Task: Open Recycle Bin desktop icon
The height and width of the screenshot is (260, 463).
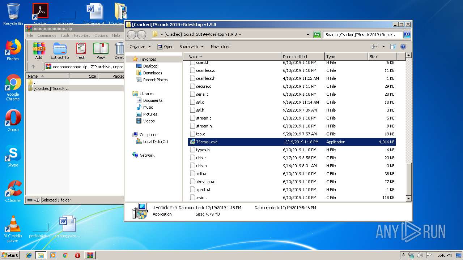Action: (13, 14)
